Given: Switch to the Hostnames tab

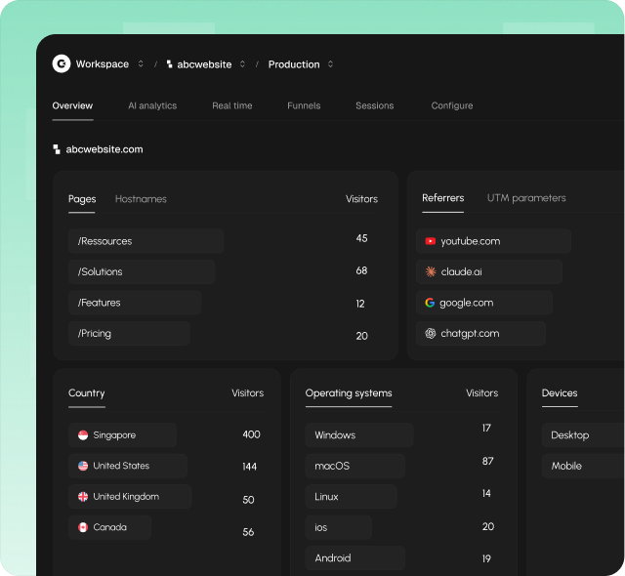Looking at the screenshot, I should [141, 199].
